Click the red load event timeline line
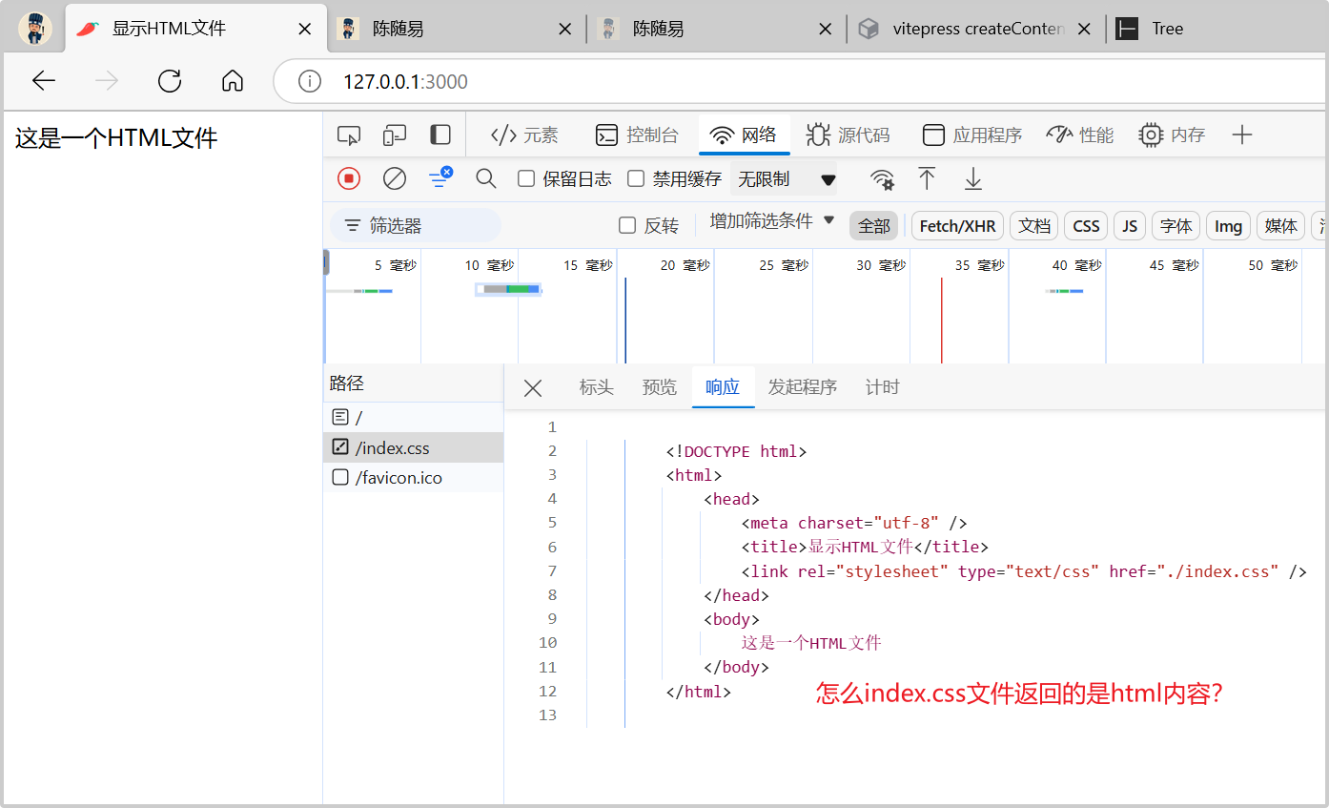The width and height of the screenshot is (1329, 808). pos(942,320)
